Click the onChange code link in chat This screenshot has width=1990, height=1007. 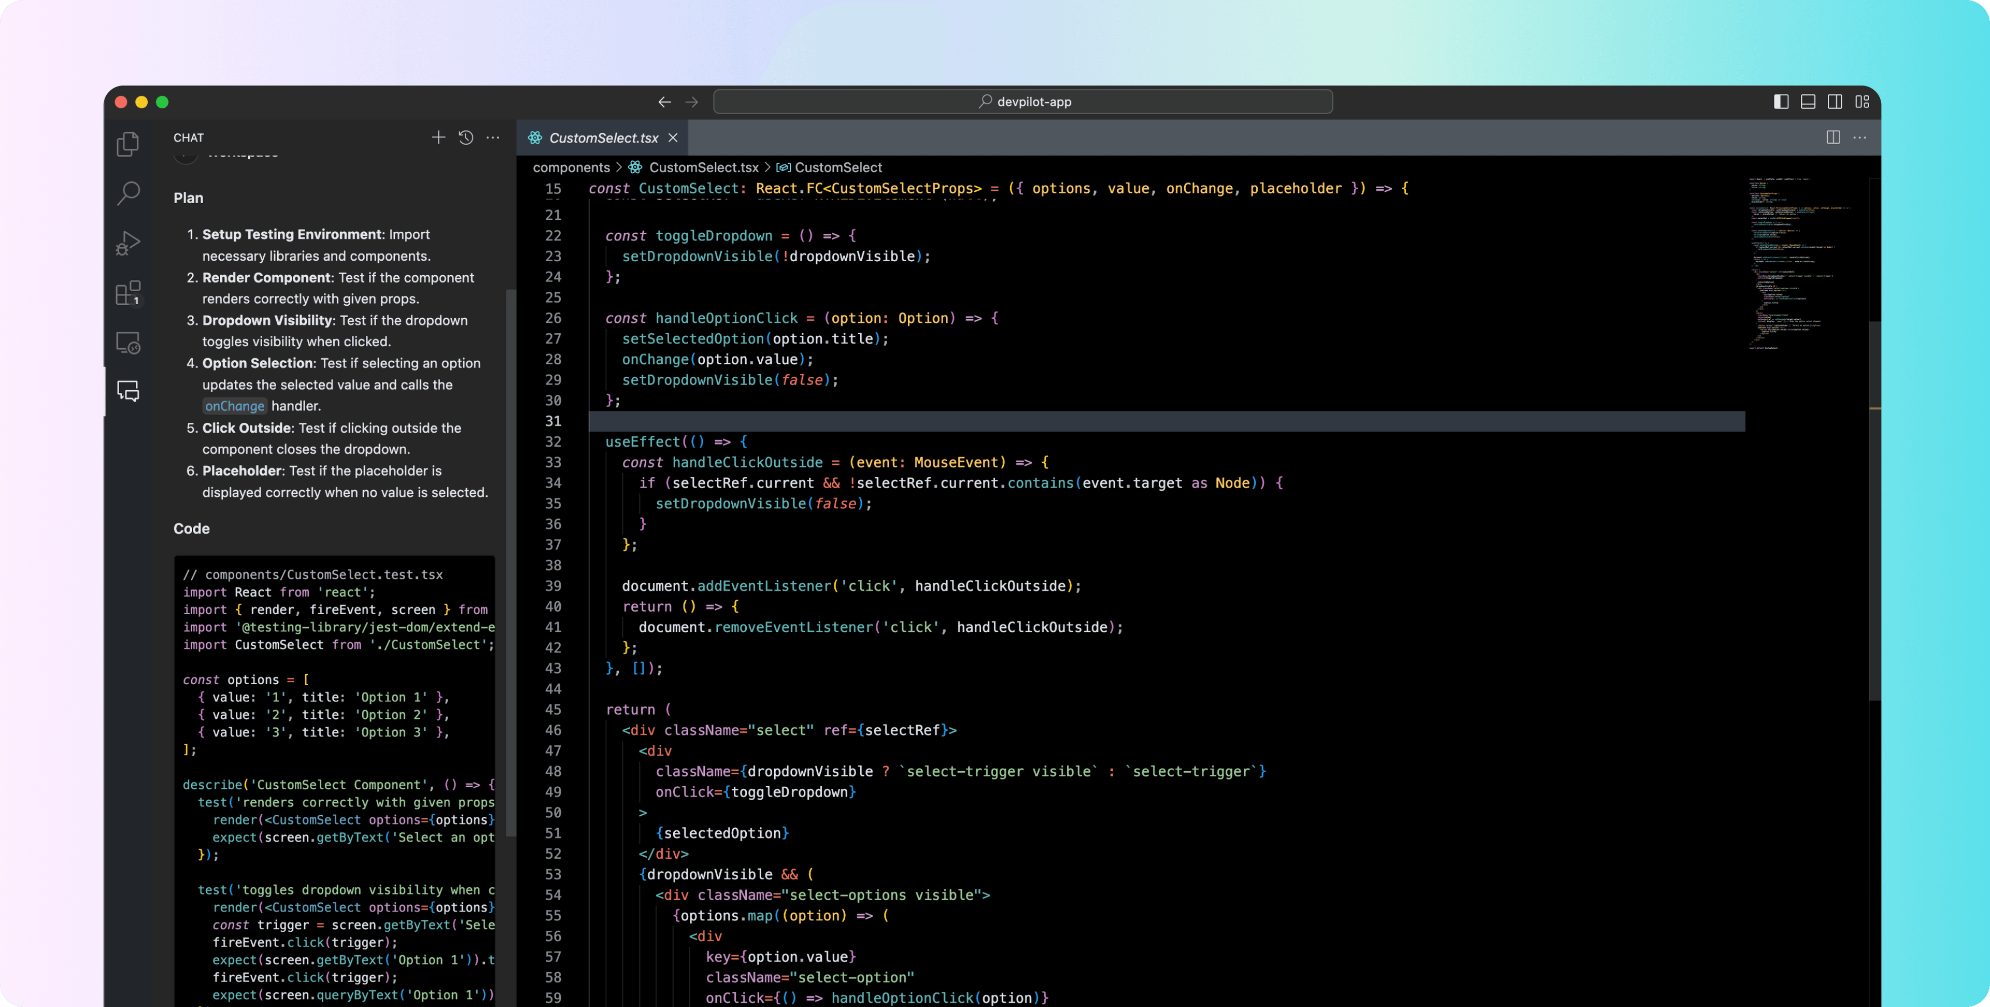pyautogui.click(x=234, y=406)
